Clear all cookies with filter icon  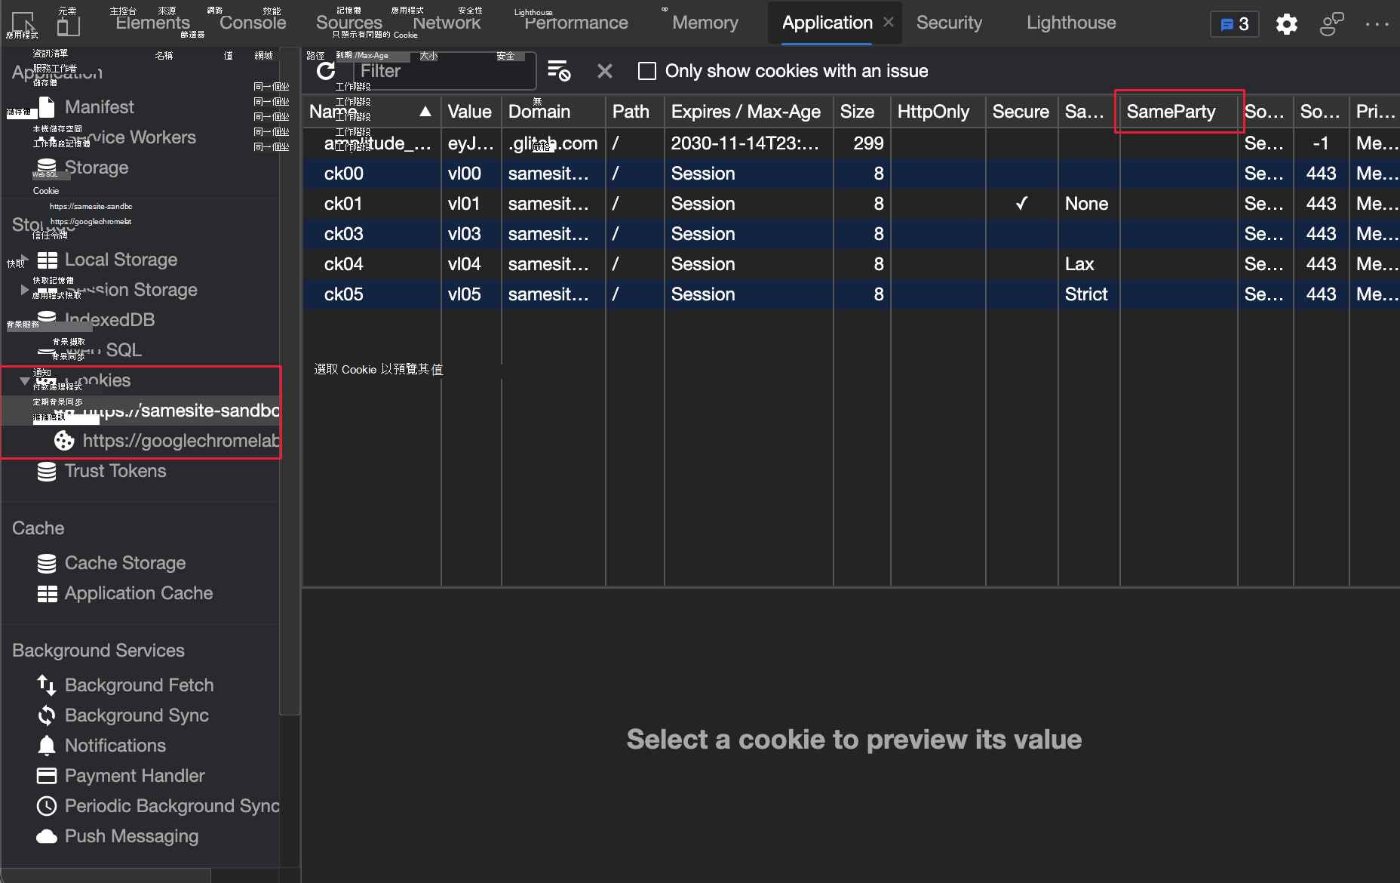tap(559, 71)
